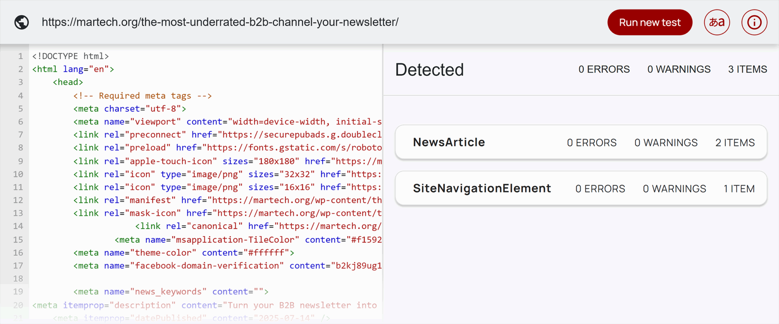Click the msapplication-TileColor meta line
The width and height of the screenshot is (779, 324).
coord(248,240)
